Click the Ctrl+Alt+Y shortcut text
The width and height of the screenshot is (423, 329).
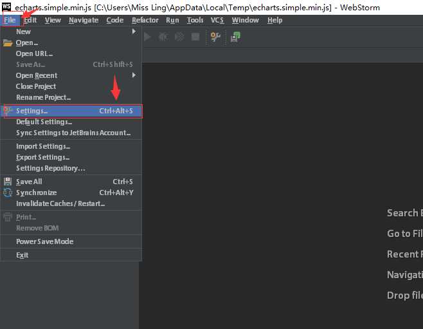116,193
